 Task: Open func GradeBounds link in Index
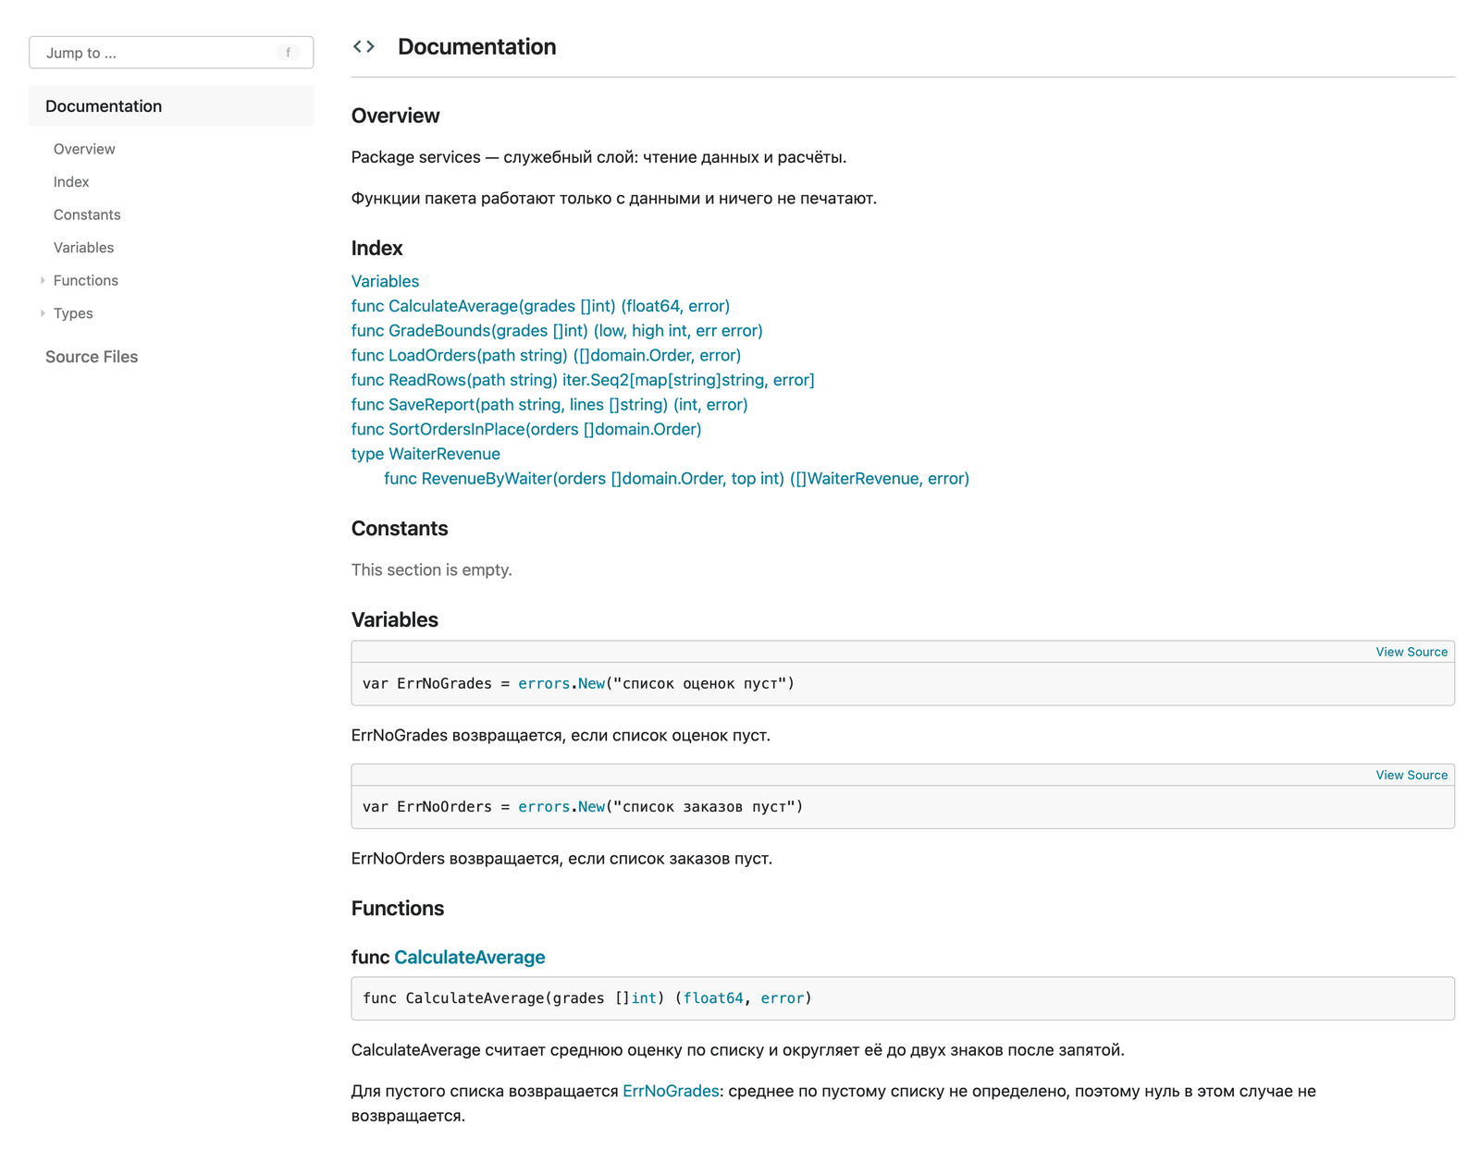point(557,331)
